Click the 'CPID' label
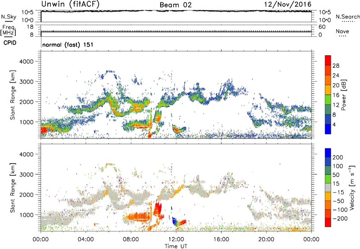360x249 pixels. [10, 43]
